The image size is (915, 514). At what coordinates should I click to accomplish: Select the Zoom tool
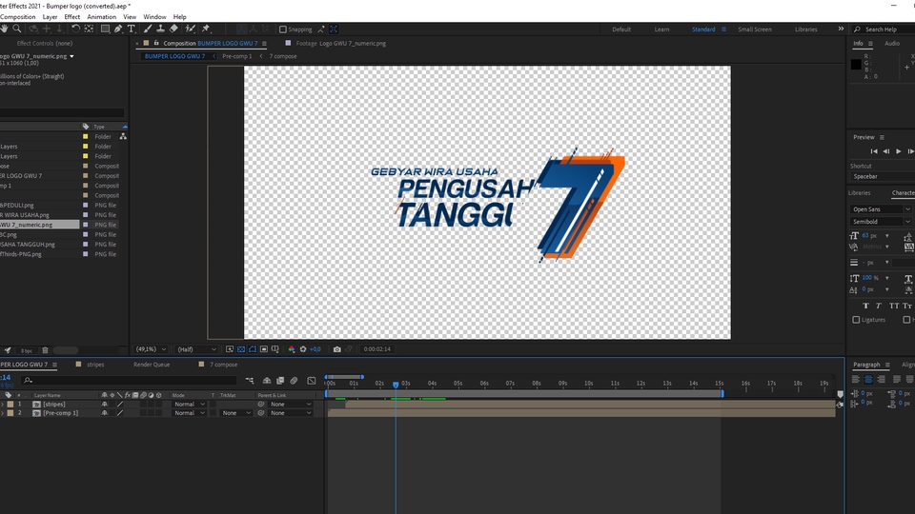coord(17,29)
